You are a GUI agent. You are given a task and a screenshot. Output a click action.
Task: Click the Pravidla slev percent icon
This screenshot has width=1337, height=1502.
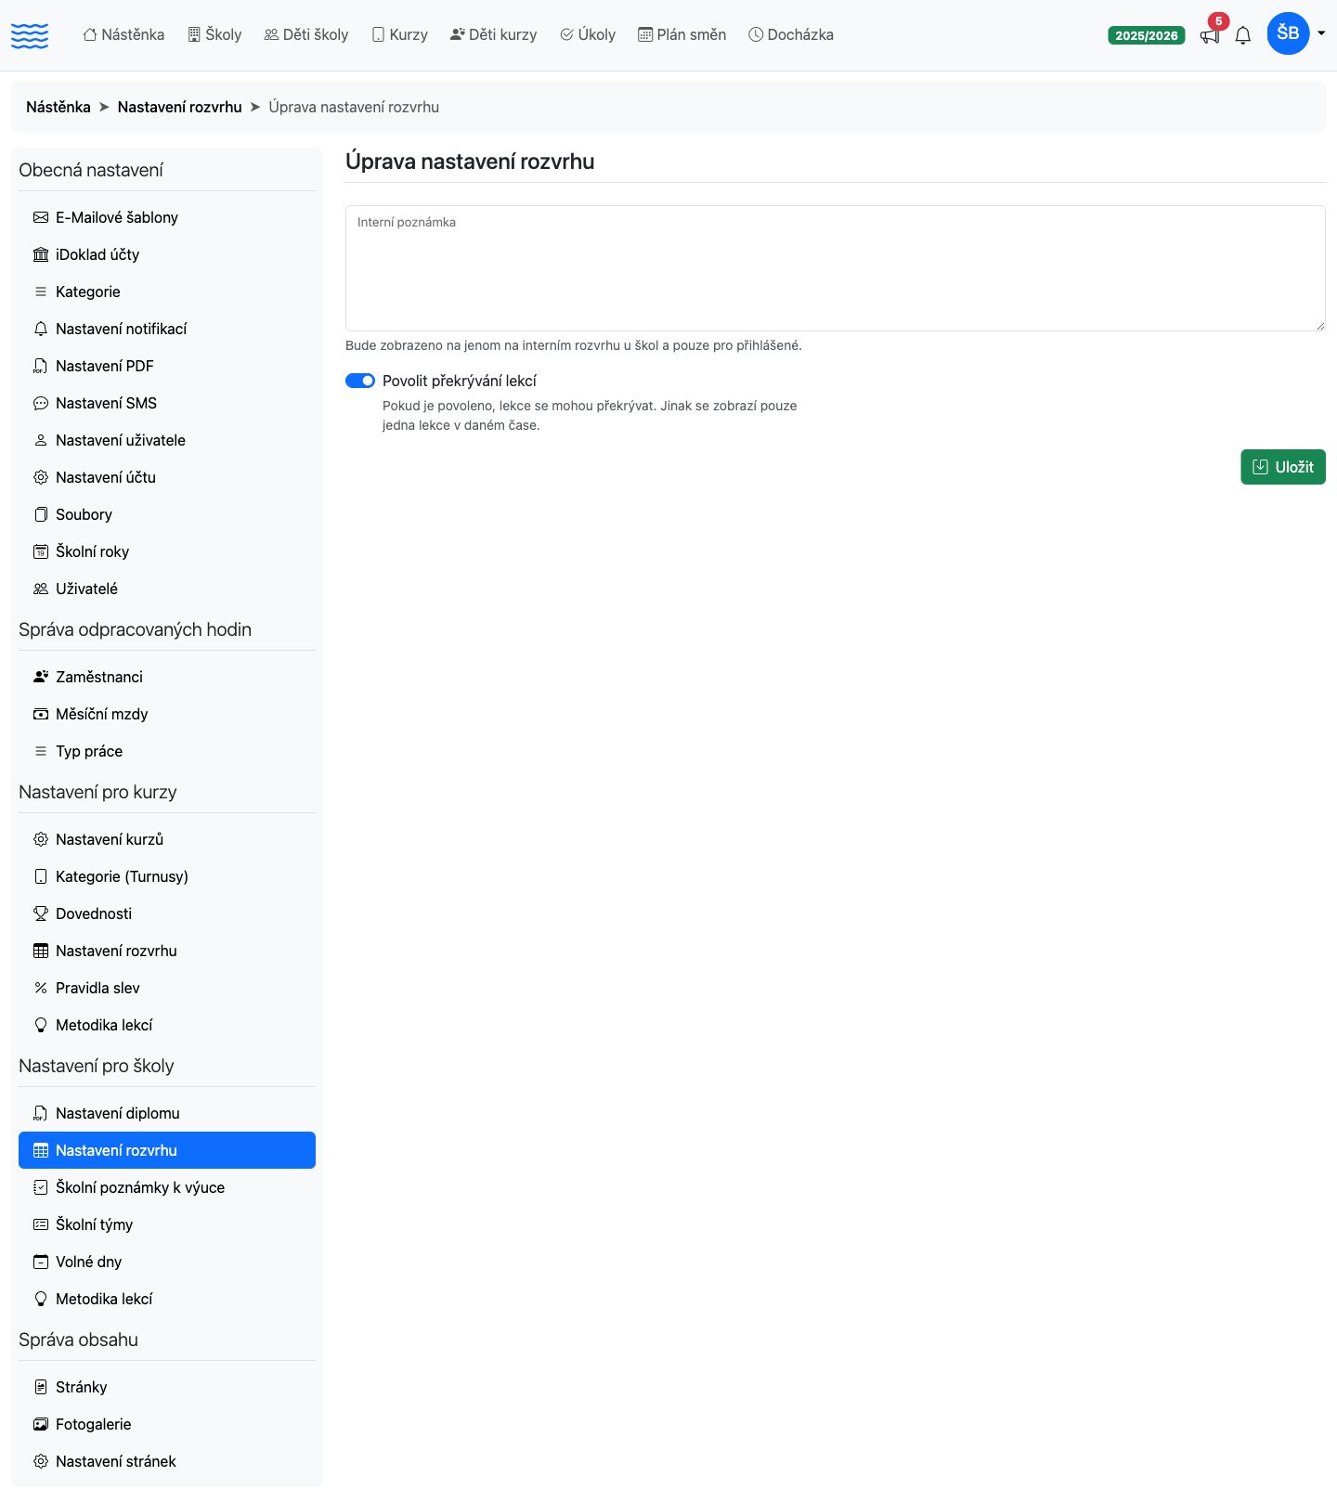coord(41,988)
